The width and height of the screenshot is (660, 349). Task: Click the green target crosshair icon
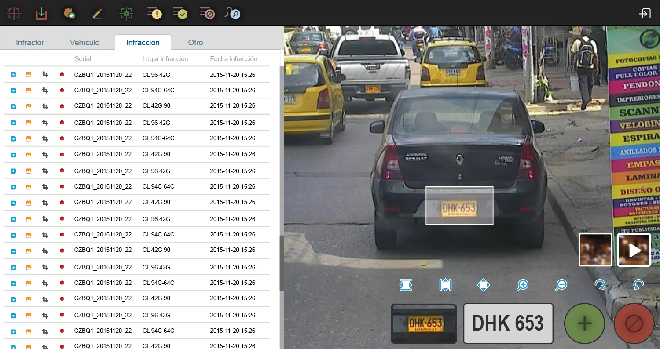pos(126,14)
